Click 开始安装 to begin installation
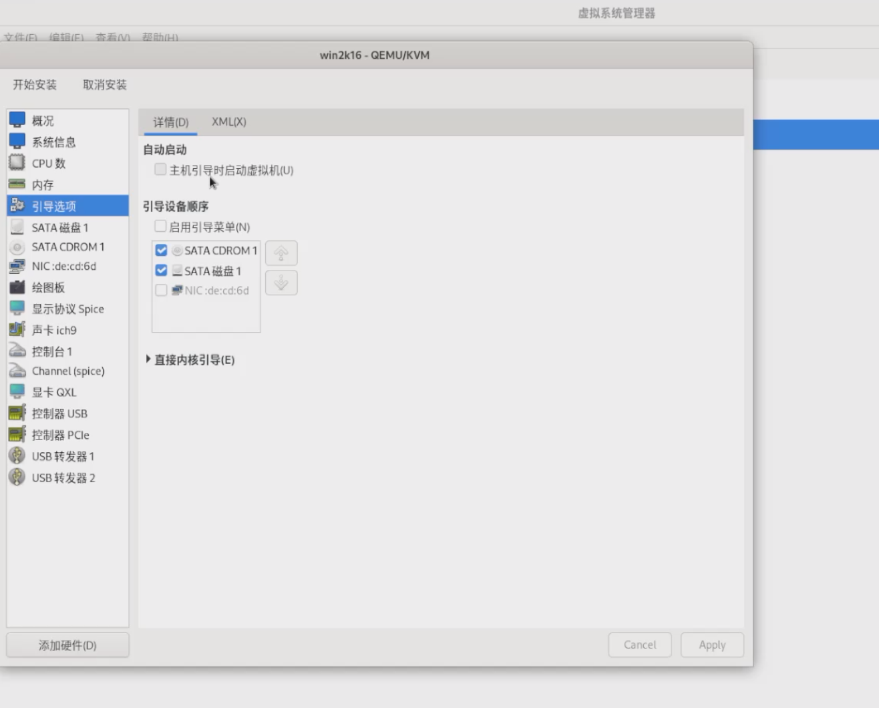The width and height of the screenshot is (879, 708). (x=35, y=85)
